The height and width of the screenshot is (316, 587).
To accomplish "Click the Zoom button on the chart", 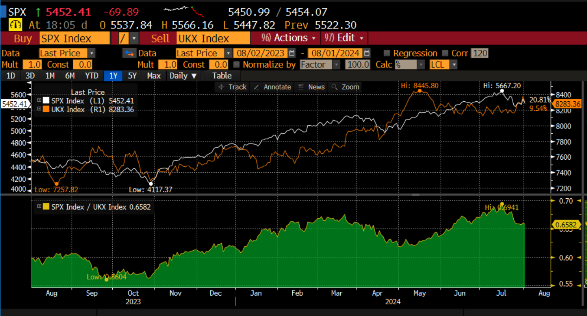I will (x=345, y=87).
